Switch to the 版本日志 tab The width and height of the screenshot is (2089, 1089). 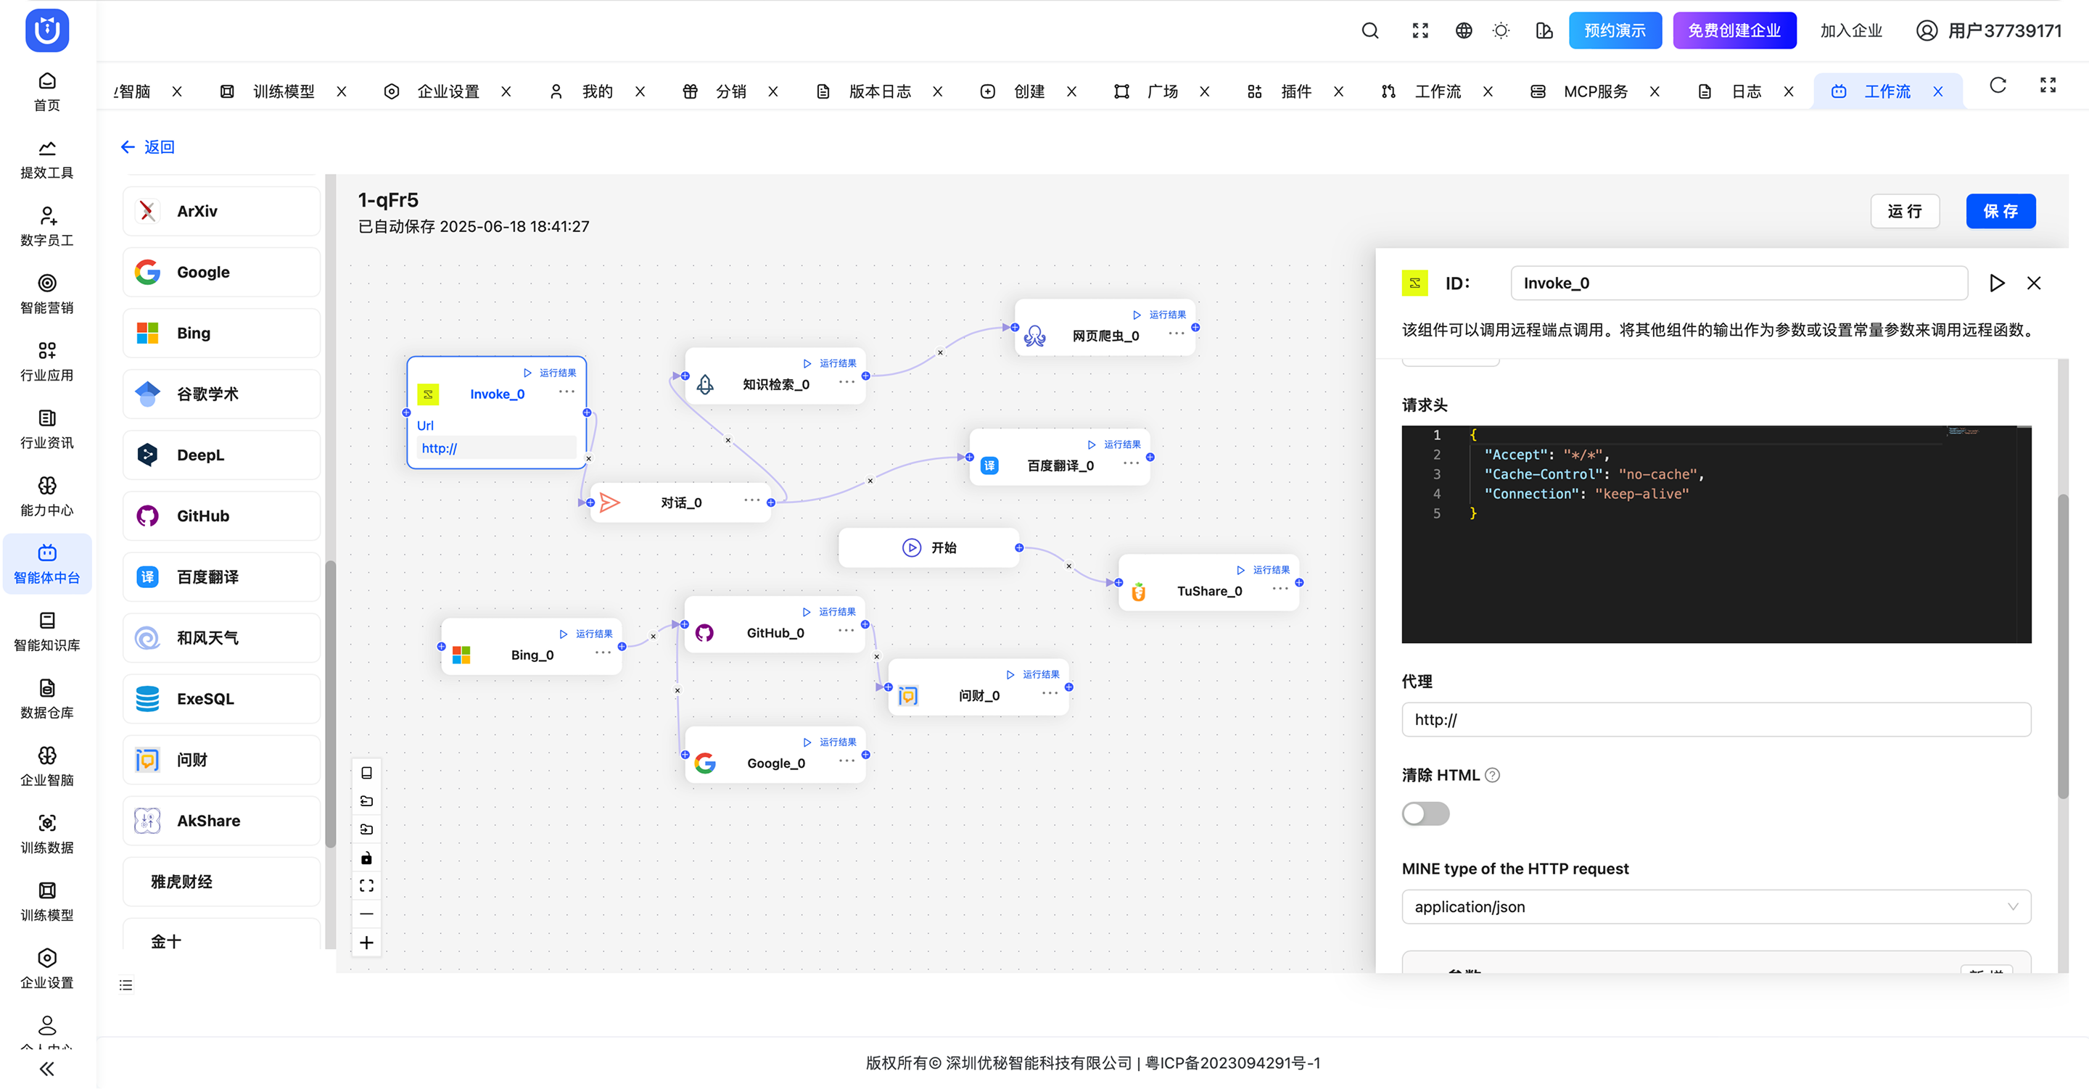(x=879, y=91)
